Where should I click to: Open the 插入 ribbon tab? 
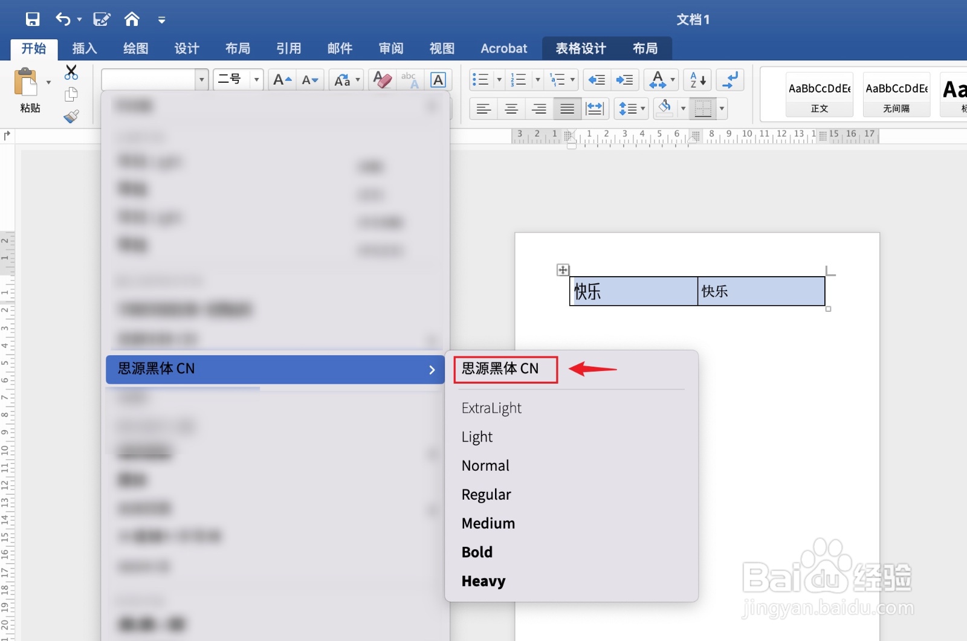[x=85, y=48]
